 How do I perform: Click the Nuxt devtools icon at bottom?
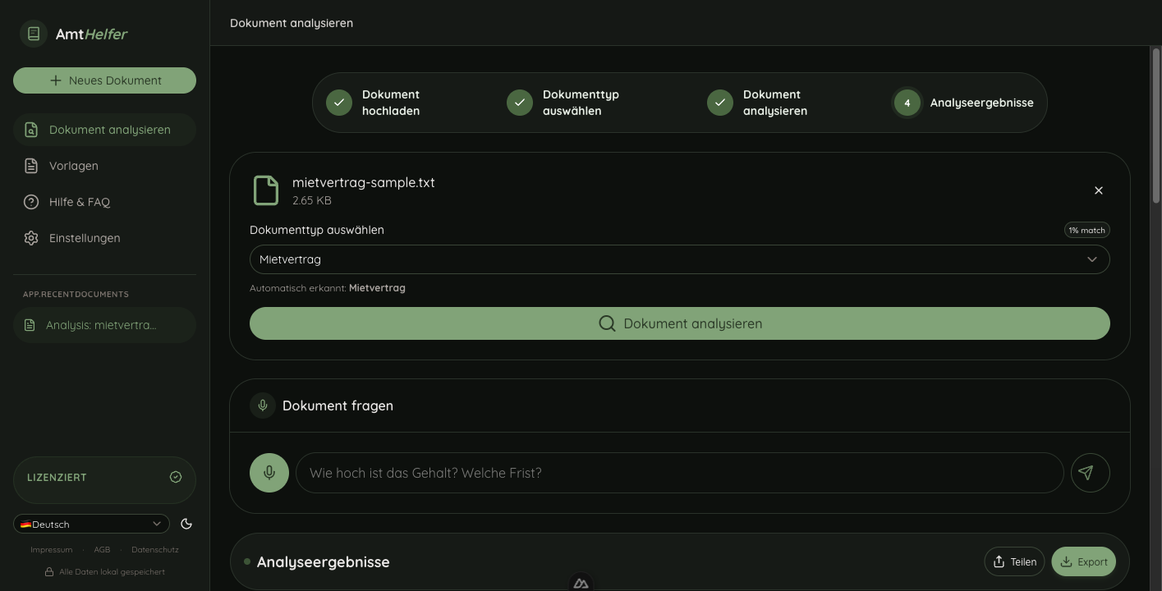coord(581,584)
